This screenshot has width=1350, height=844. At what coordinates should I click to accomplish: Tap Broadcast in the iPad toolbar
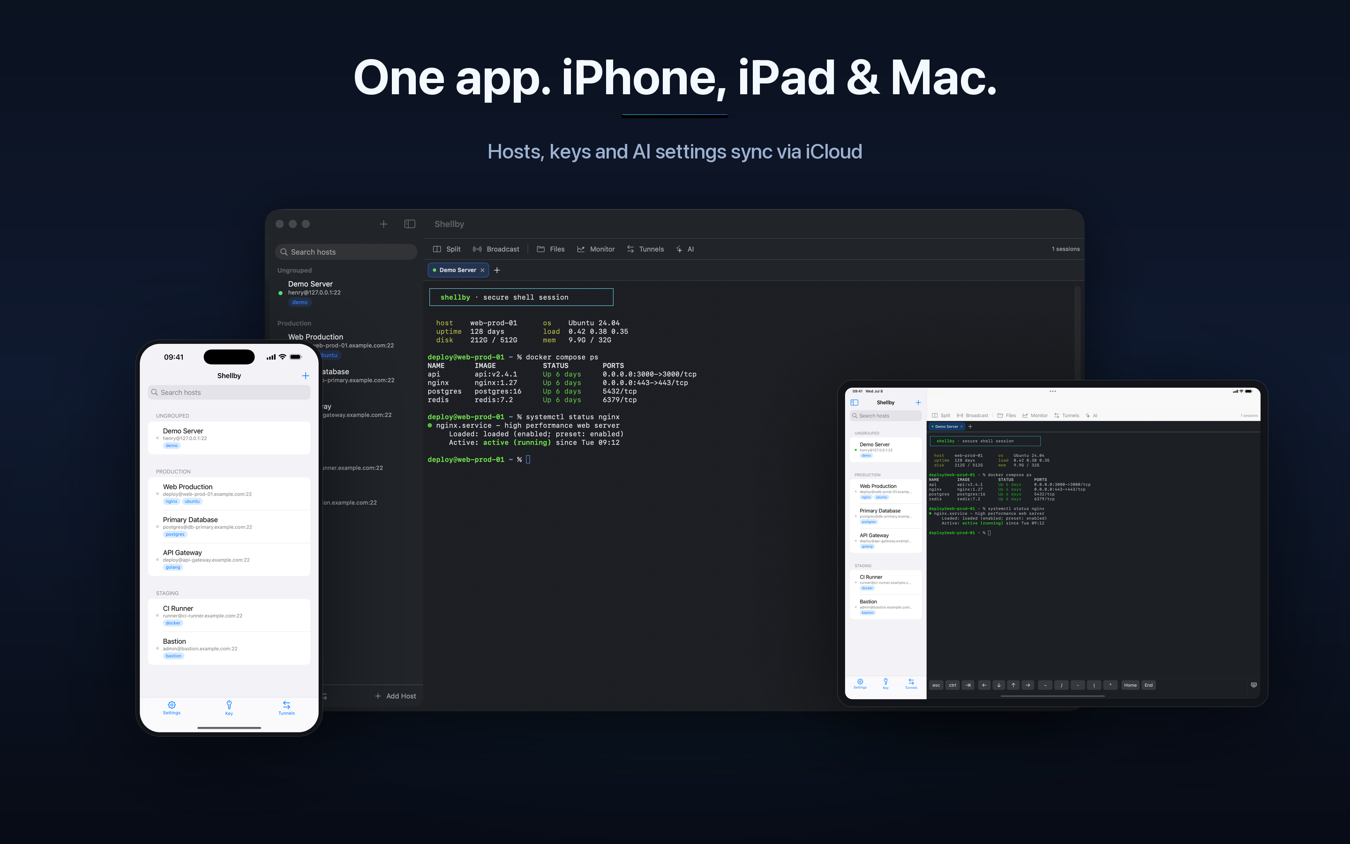pos(972,415)
